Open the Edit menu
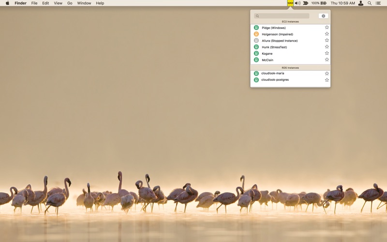The height and width of the screenshot is (242, 387). point(45,3)
